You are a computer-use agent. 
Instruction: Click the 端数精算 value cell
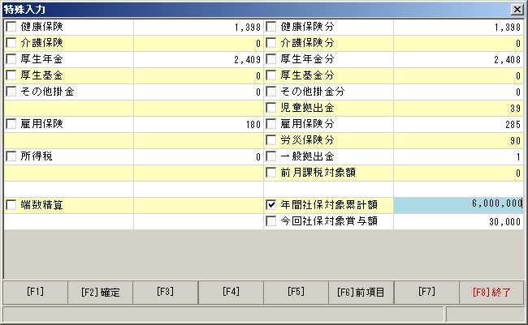click(198, 205)
